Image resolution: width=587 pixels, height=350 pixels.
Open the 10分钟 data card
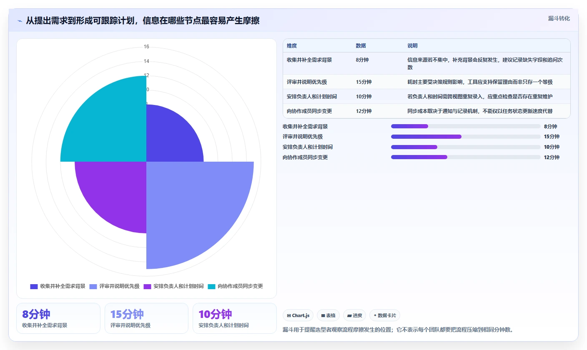click(235, 318)
